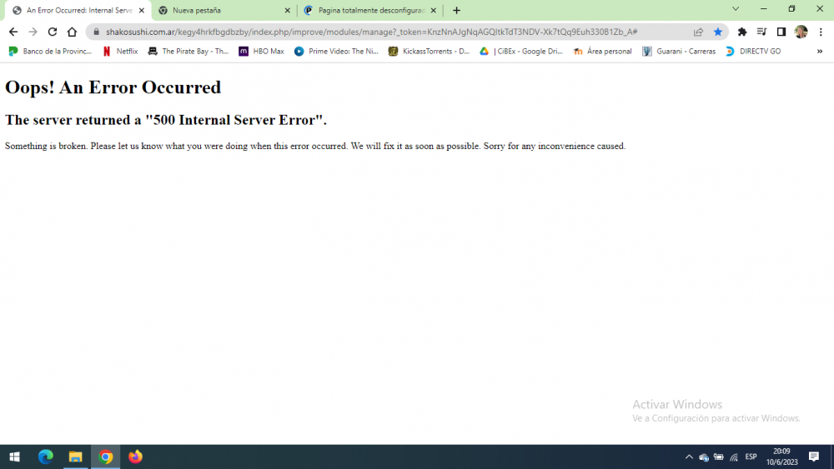Open the Windows notification center
This screenshot has height=469, width=834.
pos(814,457)
